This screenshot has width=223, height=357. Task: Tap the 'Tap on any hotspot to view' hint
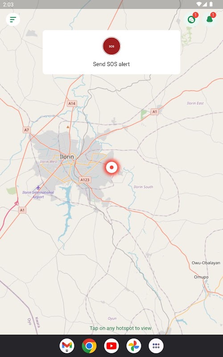pos(120,328)
